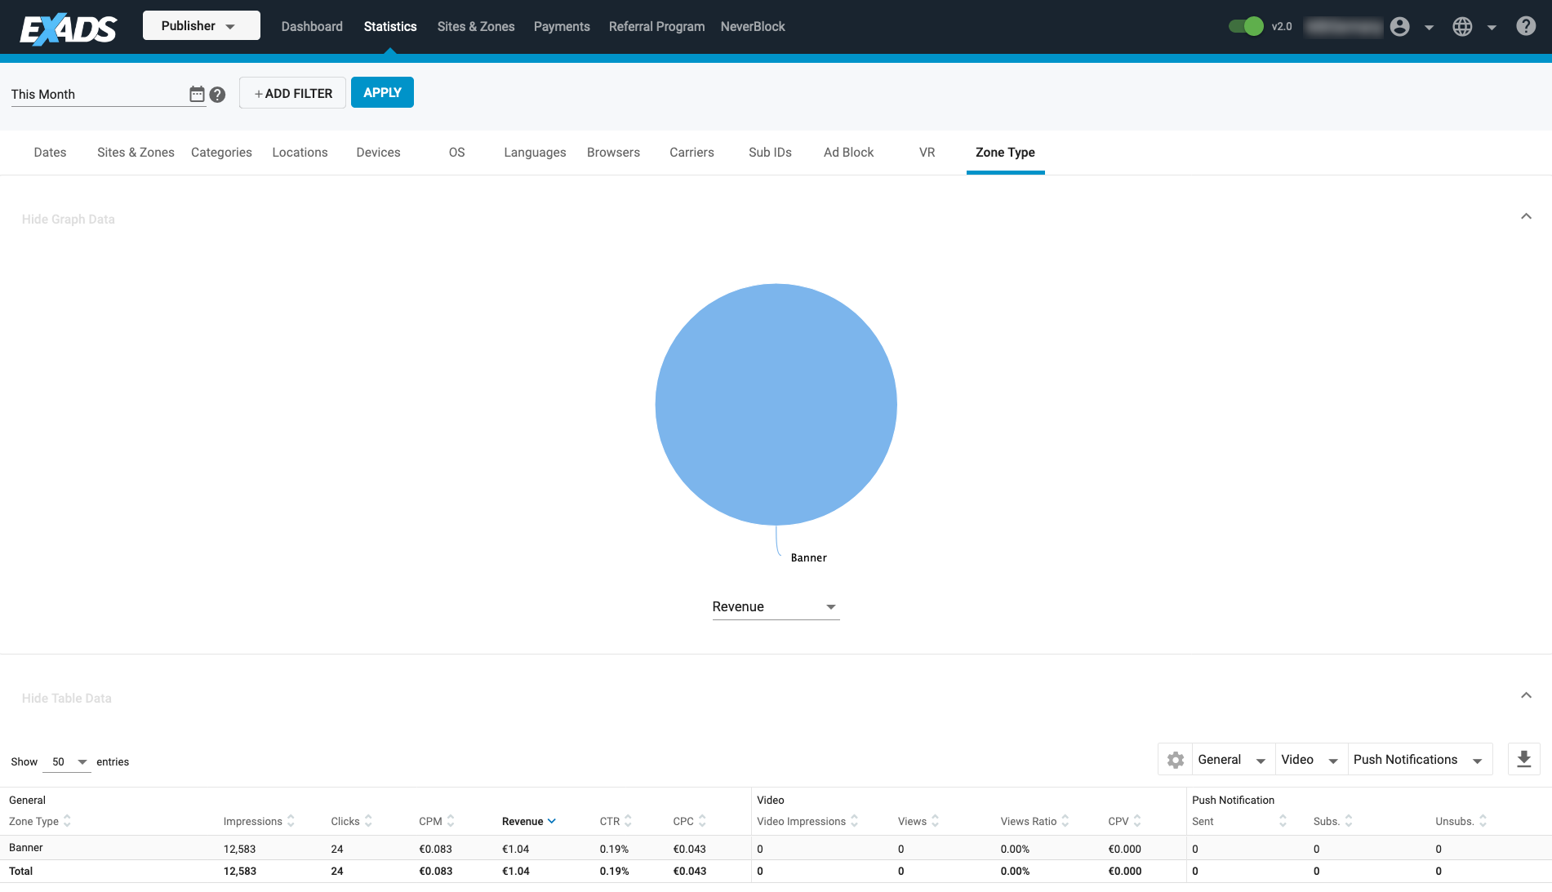Viewport: 1552px width, 892px height.
Task: Open the help question mark icon in header
Action: pyautogui.click(x=1525, y=26)
